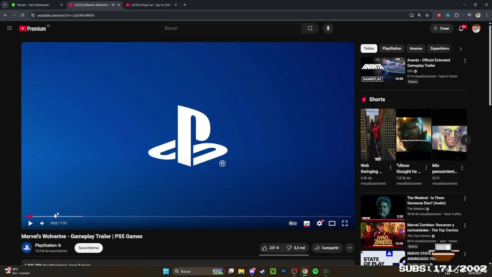Open a new browser tab
This screenshot has width=492, height=277.
(x=184, y=5)
